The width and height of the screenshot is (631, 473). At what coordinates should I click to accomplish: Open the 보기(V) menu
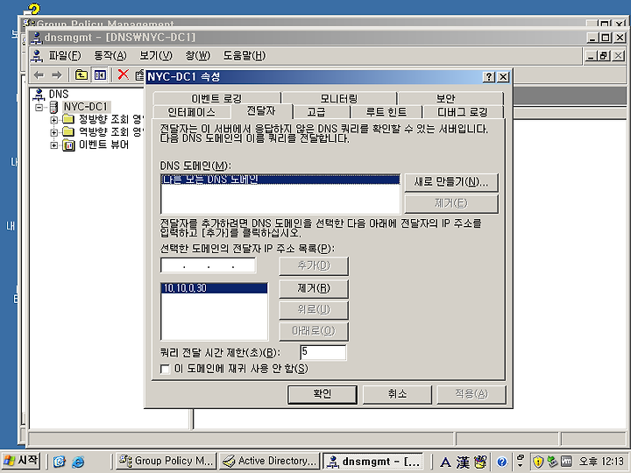click(x=156, y=55)
